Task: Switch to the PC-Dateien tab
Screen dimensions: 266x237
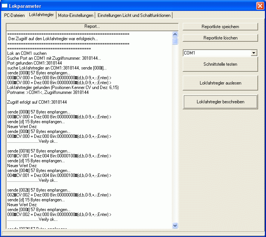Action: pyautogui.click(x=15, y=15)
